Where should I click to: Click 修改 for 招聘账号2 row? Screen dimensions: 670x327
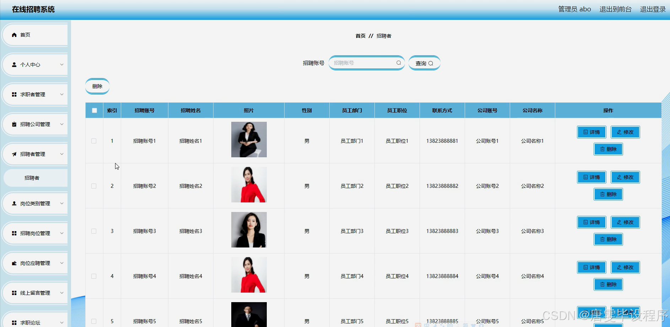625,177
